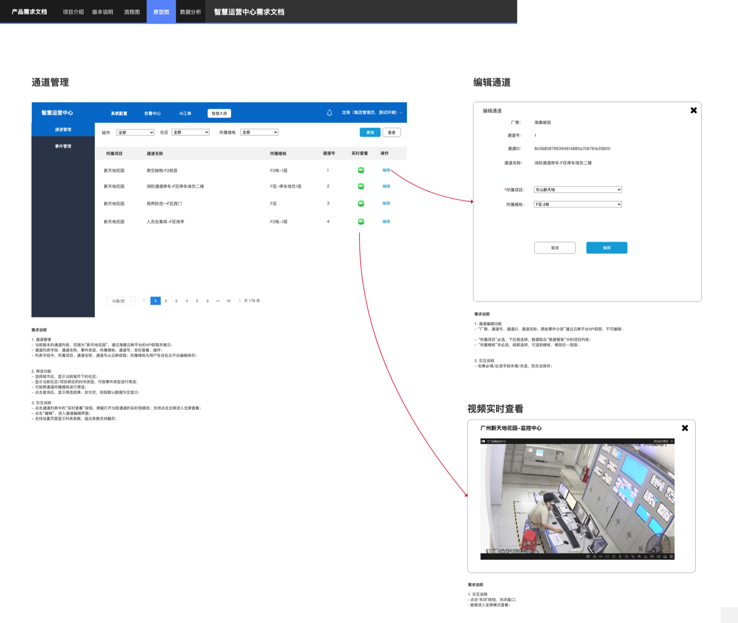Click the blue 保存 button
The height and width of the screenshot is (623, 738).
point(607,248)
